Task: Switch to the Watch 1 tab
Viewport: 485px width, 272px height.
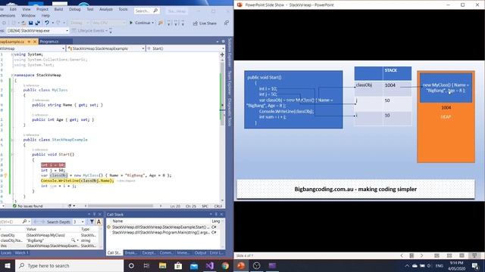Action: [x=21, y=253]
